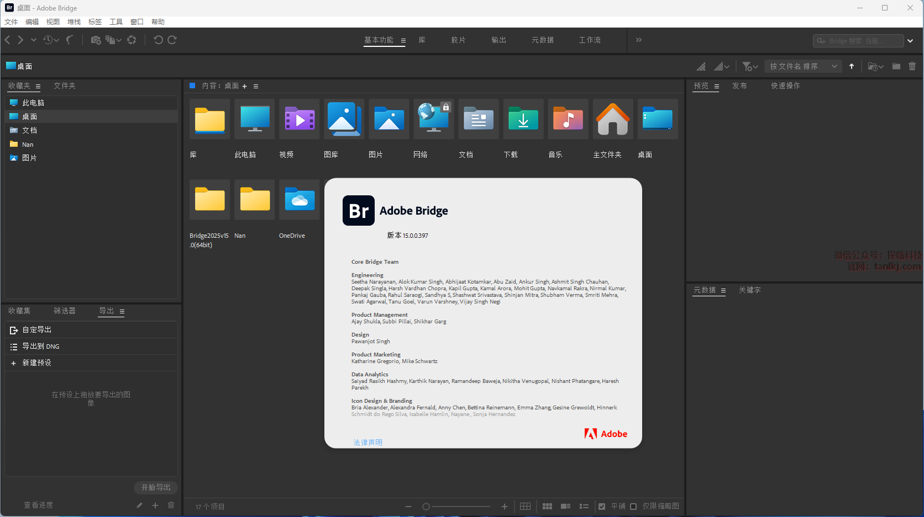Switch to the 元数据 workspace tab
The width and height of the screenshot is (924, 517).
542,40
